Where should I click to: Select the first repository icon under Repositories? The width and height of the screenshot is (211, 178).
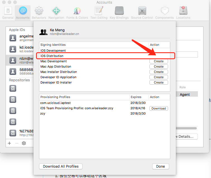coord(13,89)
